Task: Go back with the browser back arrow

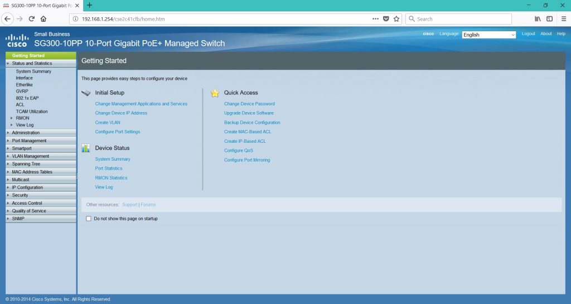Action: click(x=8, y=19)
